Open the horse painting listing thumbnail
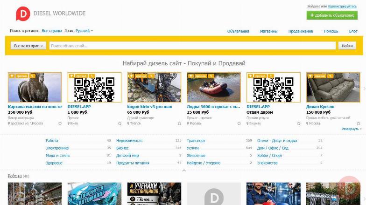The height and width of the screenshot is (205, 366). (35, 88)
